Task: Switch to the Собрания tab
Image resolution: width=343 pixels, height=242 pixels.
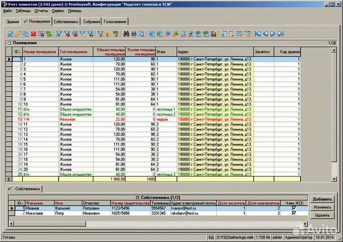Action: click(91, 22)
